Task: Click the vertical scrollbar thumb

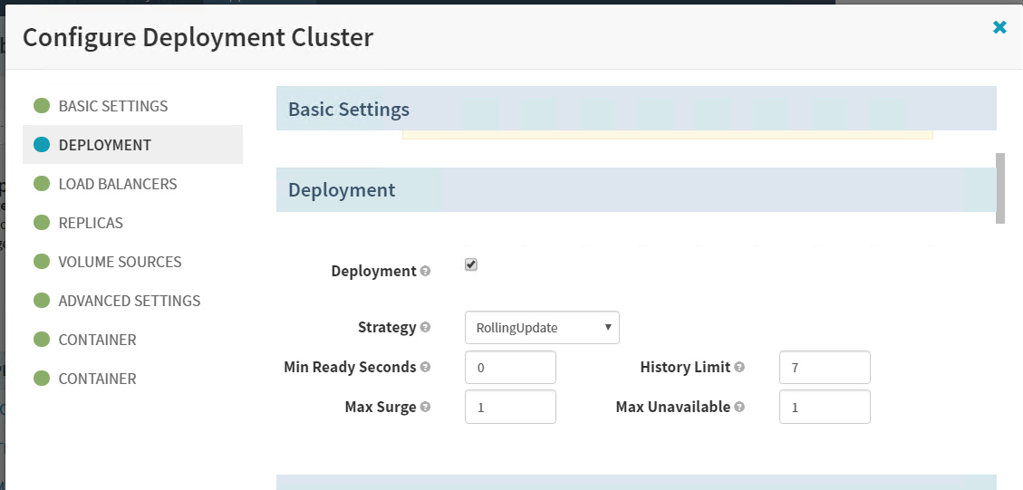Action: [1000, 187]
